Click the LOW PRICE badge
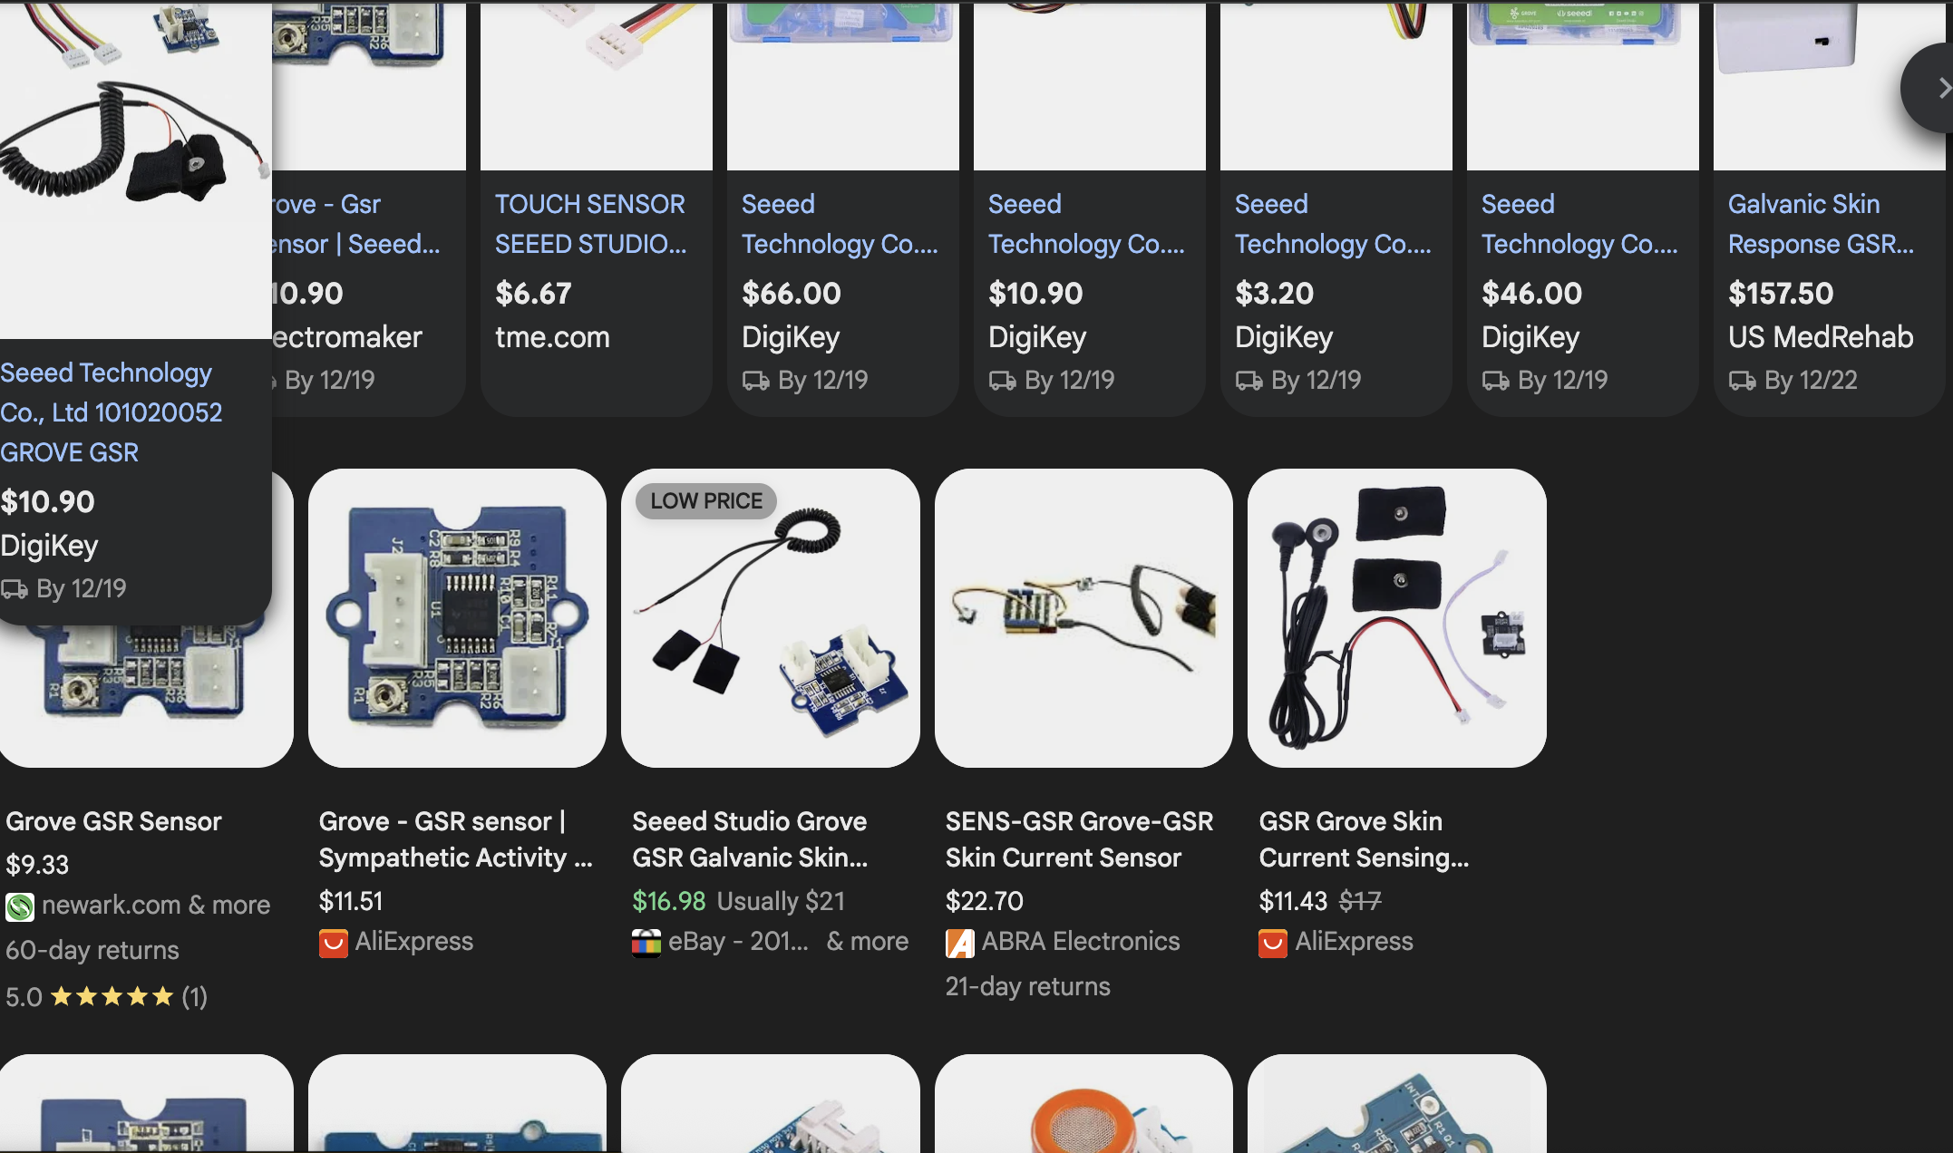Image resolution: width=1953 pixels, height=1153 pixels. [706, 501]
